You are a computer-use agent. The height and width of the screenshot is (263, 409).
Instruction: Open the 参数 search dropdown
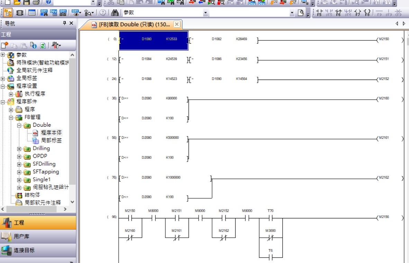pyautogui.click(x=206, y=13)
